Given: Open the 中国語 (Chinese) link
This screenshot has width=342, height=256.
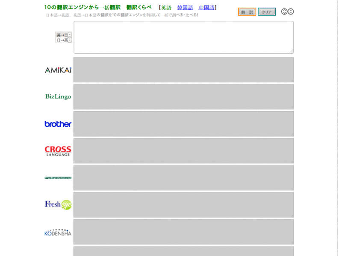Looking at the screenshot, I should click(x=206, y=8).
